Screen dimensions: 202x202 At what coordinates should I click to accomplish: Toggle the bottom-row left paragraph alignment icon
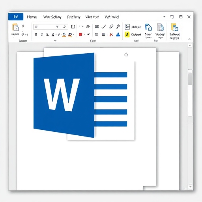pos(97,35)
